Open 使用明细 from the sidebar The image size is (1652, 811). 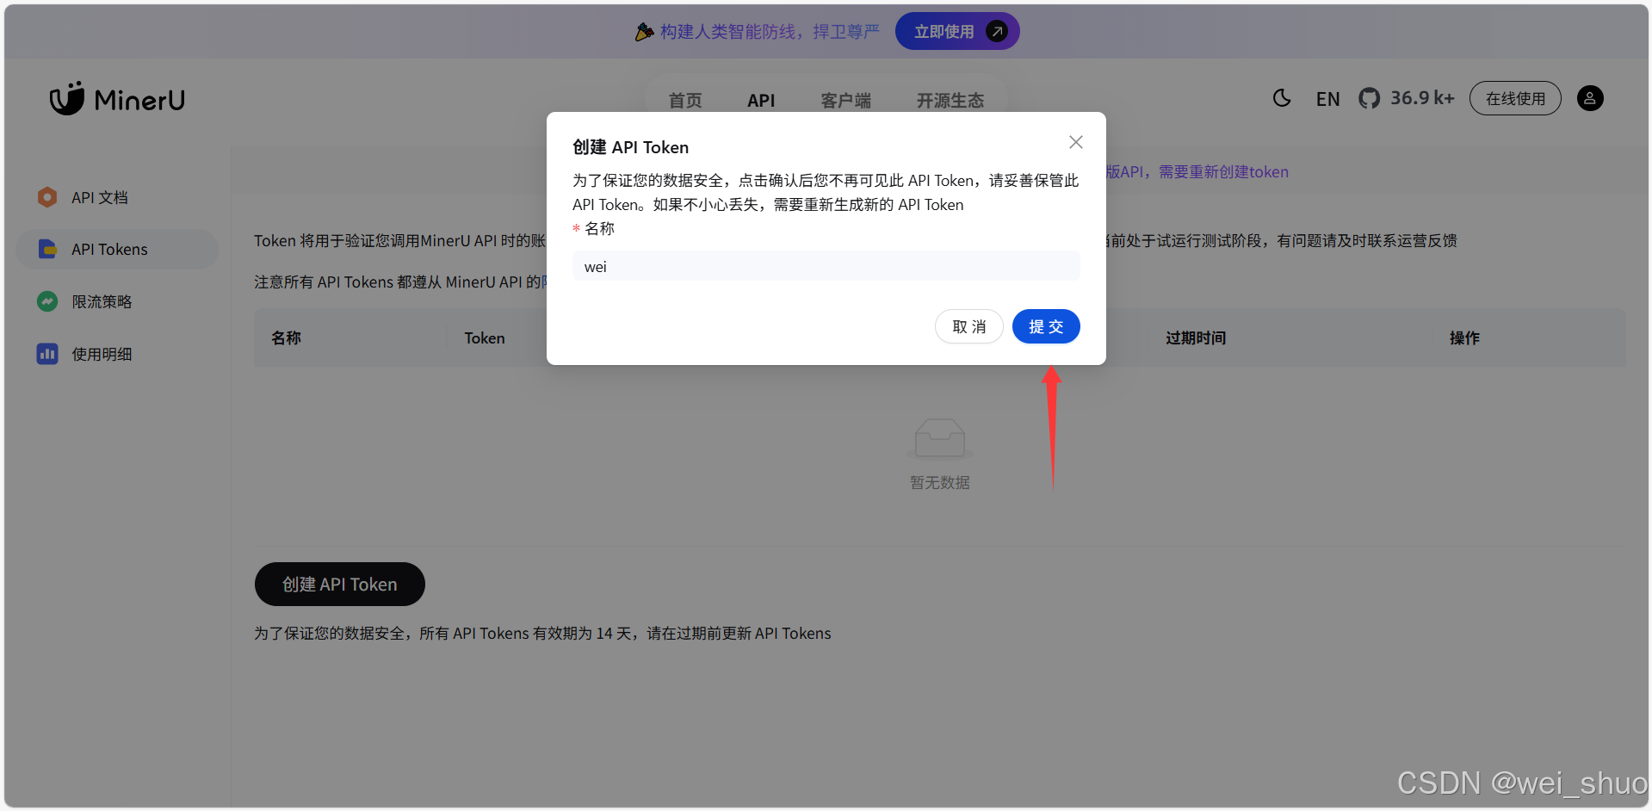pos(46,353)
